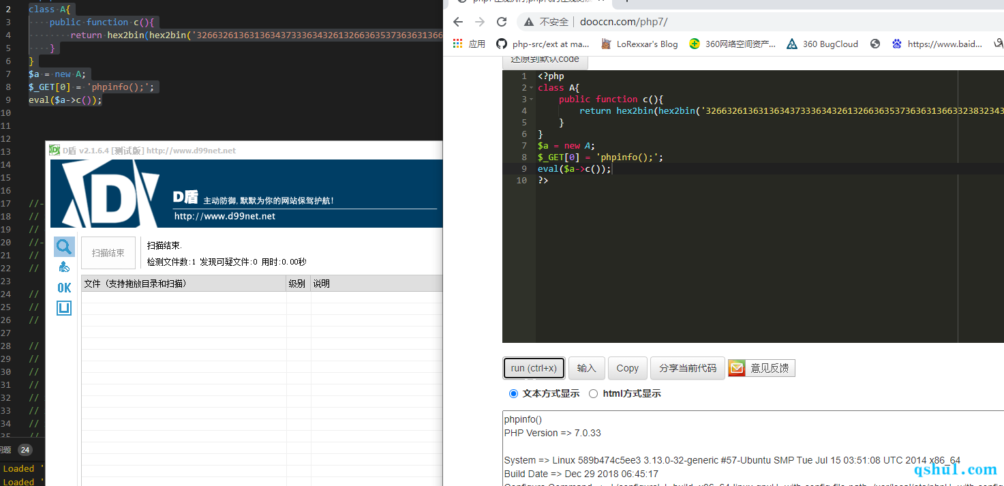Open the 360 BugCloud bookmark

click(822, 44)
